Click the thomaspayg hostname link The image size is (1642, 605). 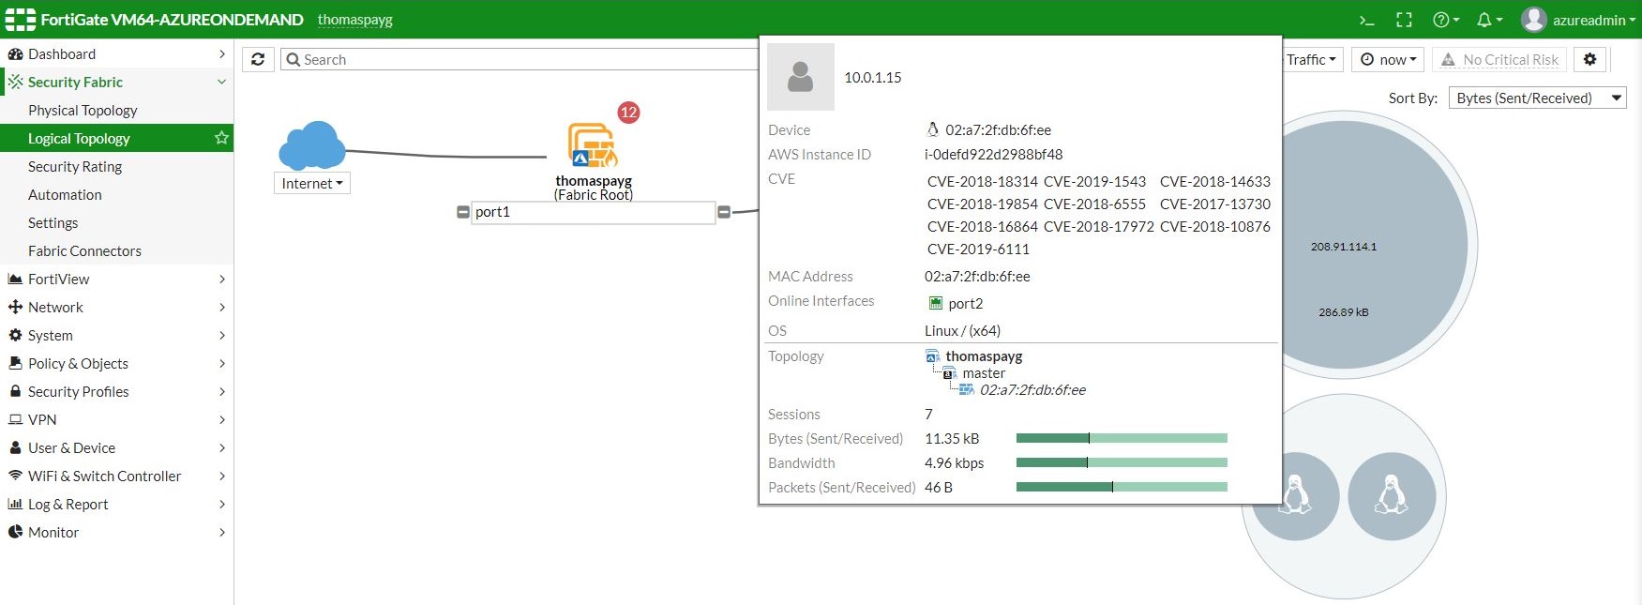click(x=354, y=20)
